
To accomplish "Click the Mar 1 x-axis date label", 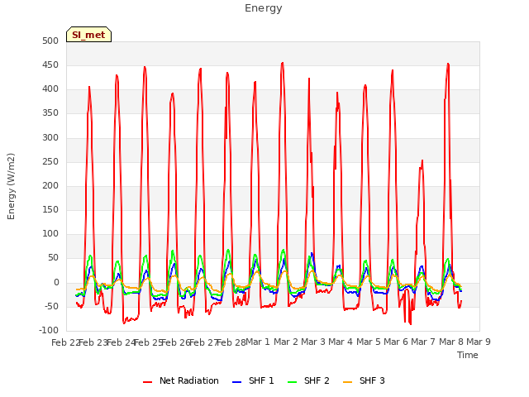I will [258, 342].
